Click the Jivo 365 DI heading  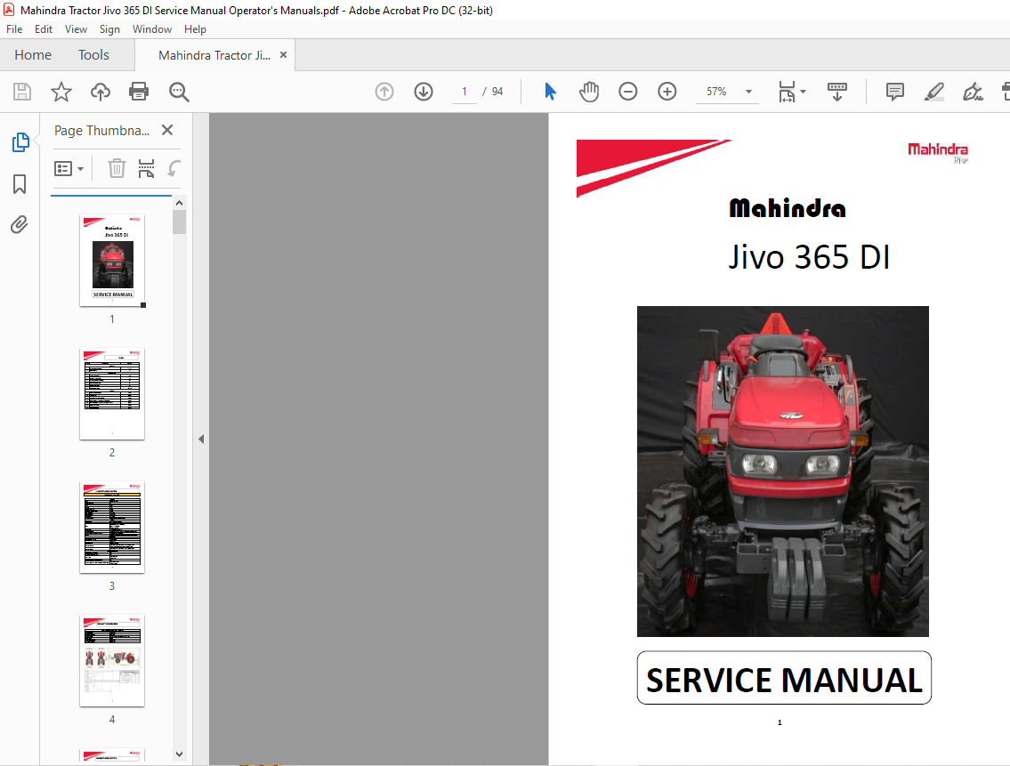pyautogui.click(x=809, y=257)
